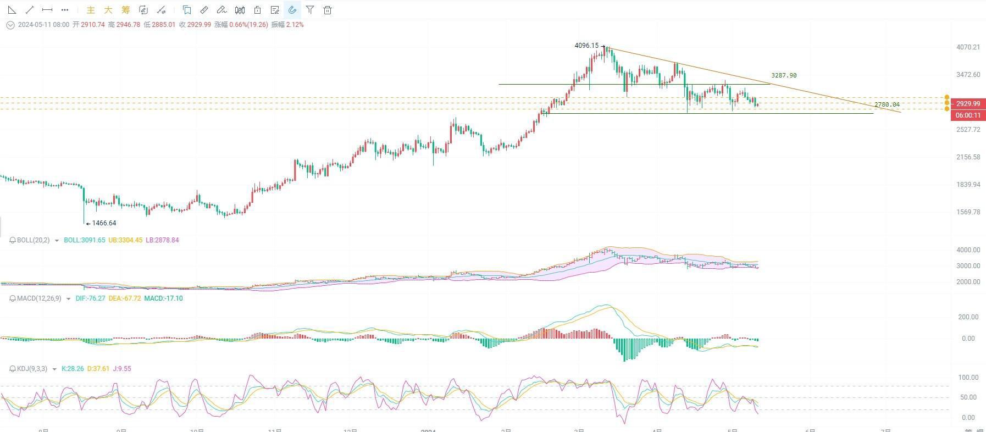
Task: Open the filter funnel icon
Action: pos(310,10)
